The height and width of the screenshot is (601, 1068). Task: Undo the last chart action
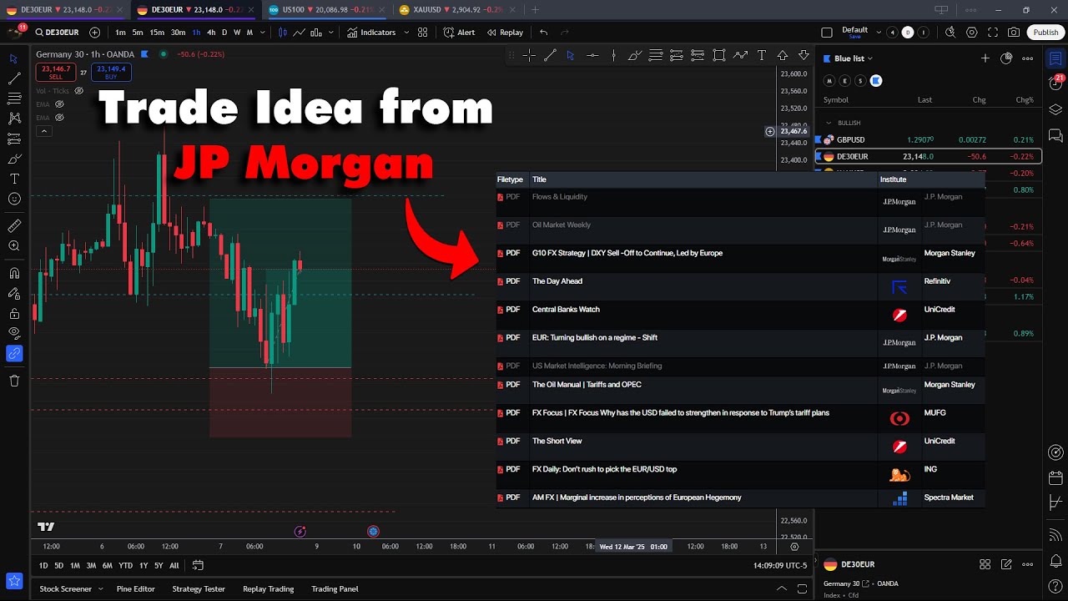544,33
